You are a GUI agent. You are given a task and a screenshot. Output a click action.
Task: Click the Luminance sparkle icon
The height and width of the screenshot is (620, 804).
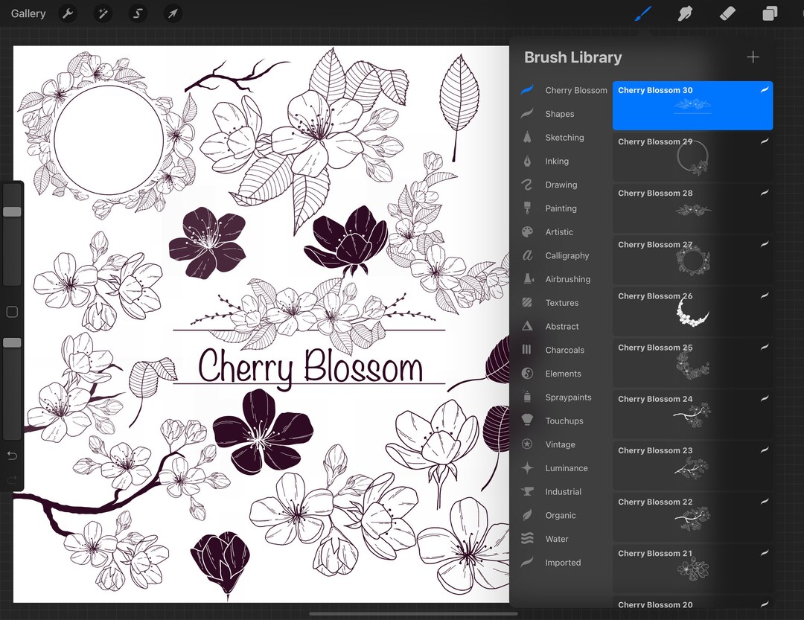coord(527,467)
